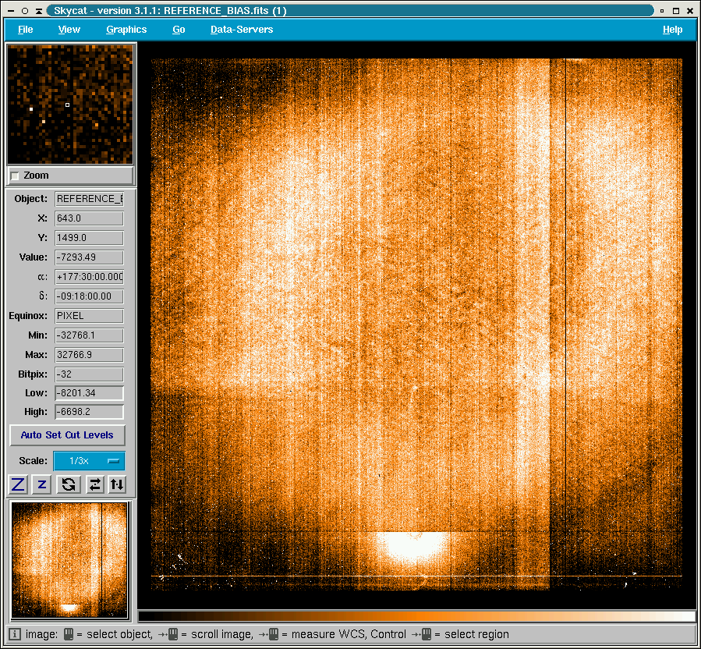Expand the Go menu
This screenshot has width=701, height=649.
(x=179, y=30)
